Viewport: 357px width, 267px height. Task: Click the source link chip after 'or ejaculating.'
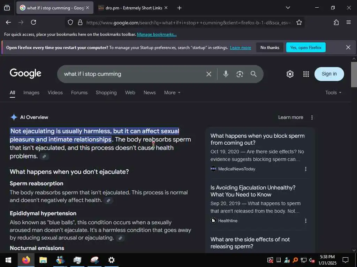pyautogui.click(x=120, y=238)
